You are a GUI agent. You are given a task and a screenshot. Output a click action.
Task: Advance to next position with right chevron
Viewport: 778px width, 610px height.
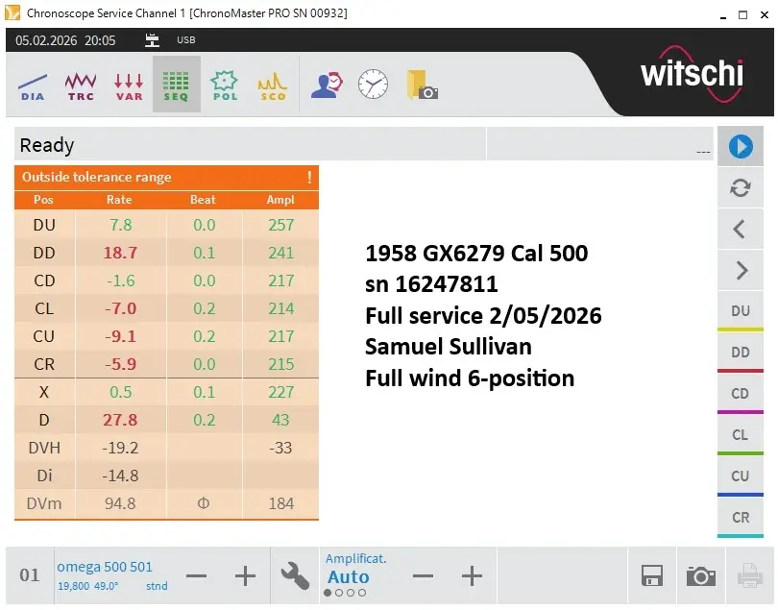740,270
